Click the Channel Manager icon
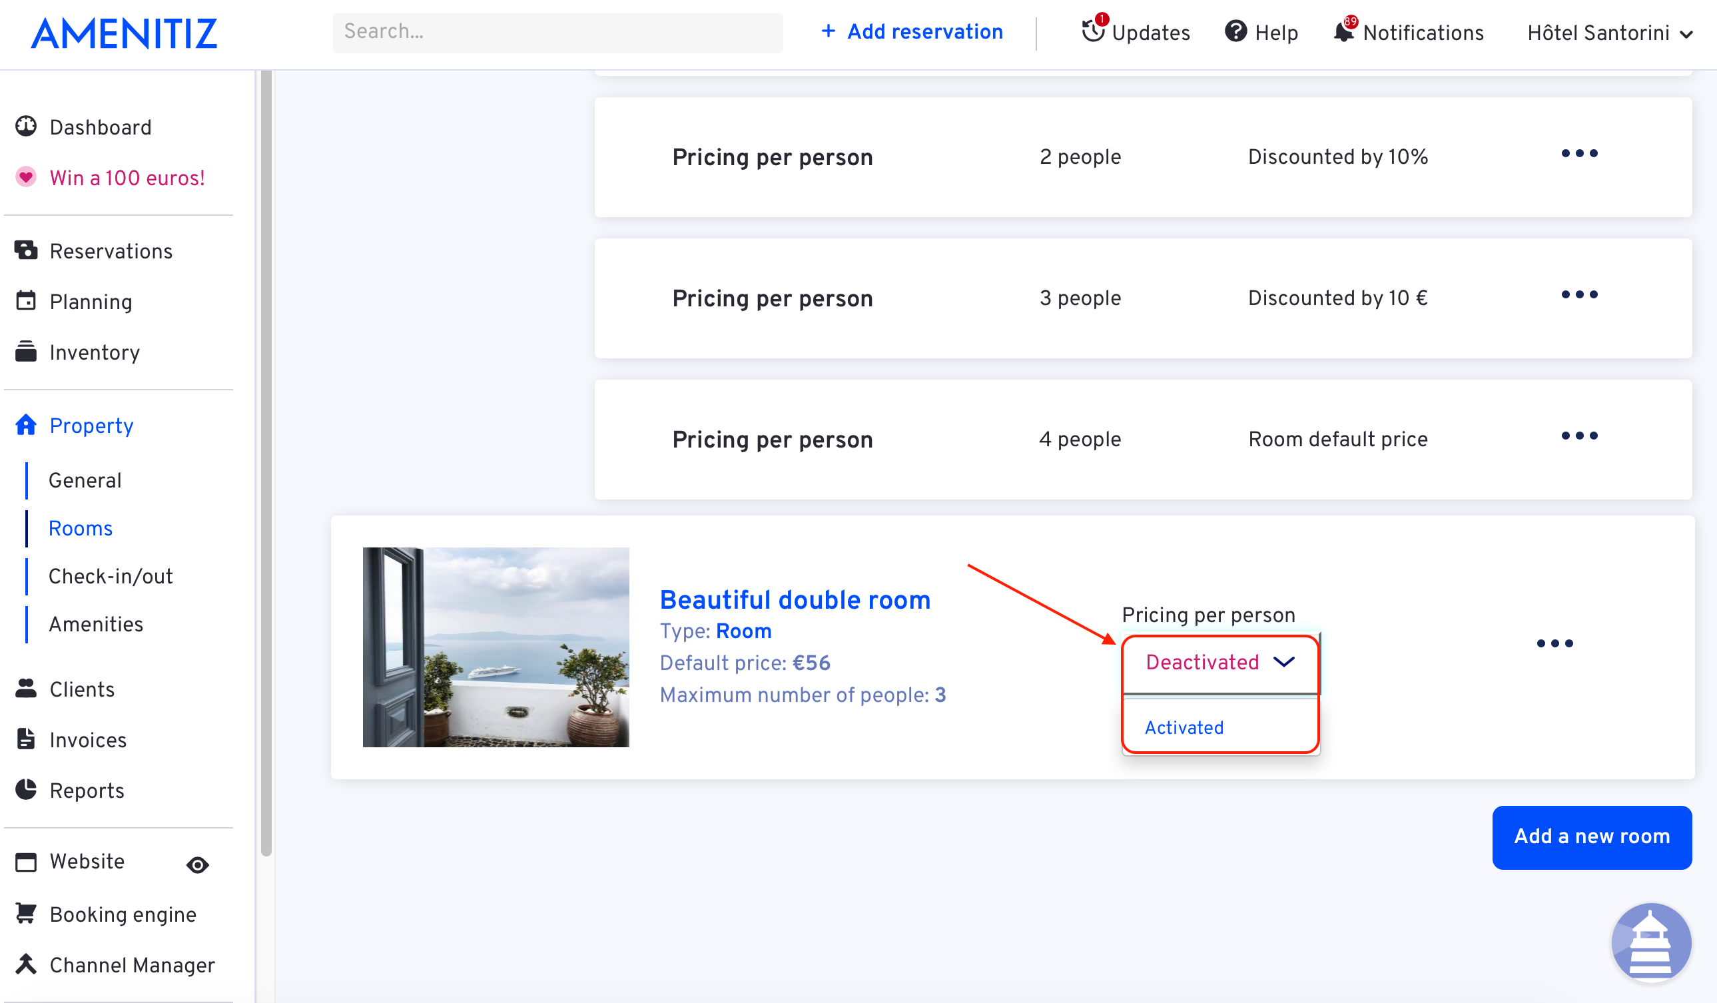 [26, 964]
